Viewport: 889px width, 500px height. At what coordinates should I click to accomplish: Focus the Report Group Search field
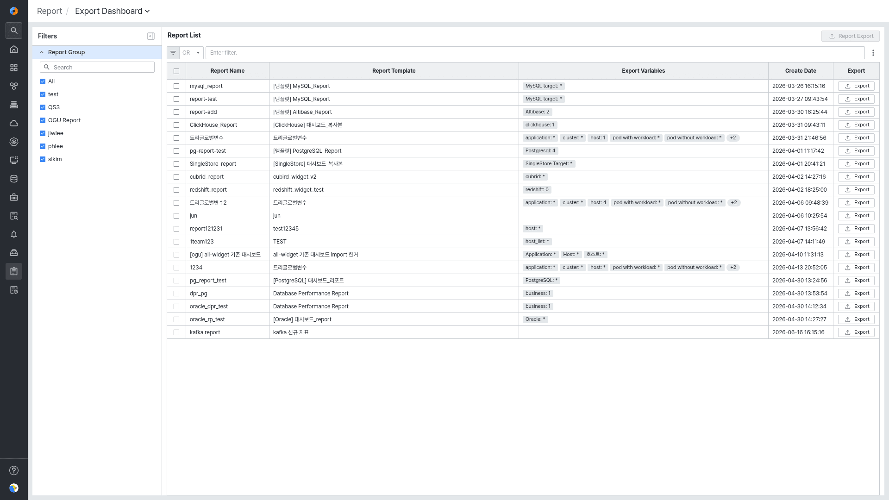pos(97,67)
